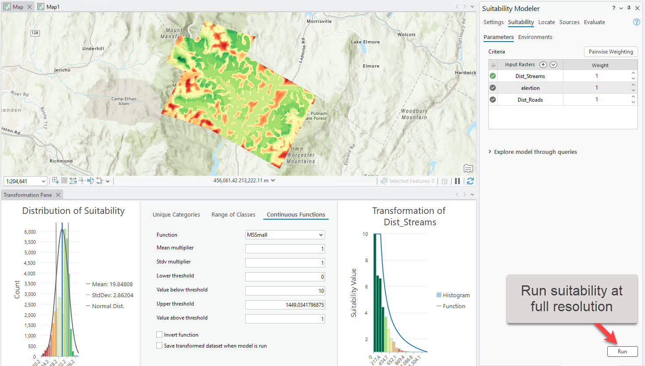Click the Mean multiplier input field
This screenshot has width=645, height=366.
coord(285,249)
